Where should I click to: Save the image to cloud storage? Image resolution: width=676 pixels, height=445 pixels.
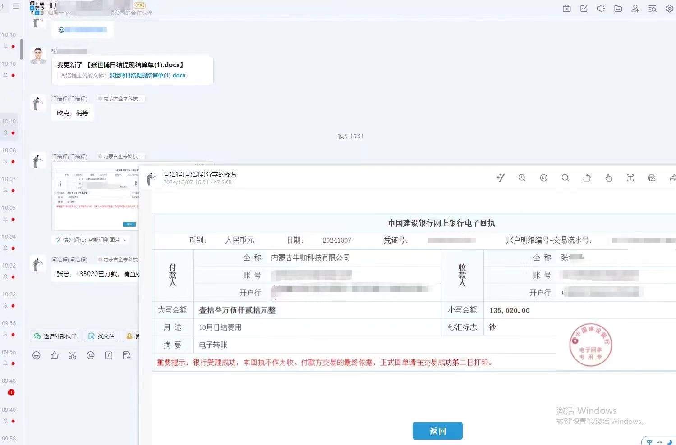(652, 177)
